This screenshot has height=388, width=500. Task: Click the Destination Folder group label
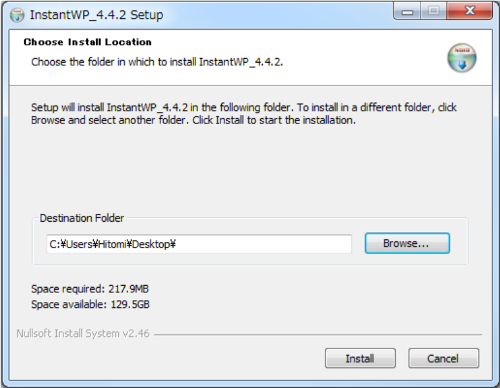tap(82, 218)
